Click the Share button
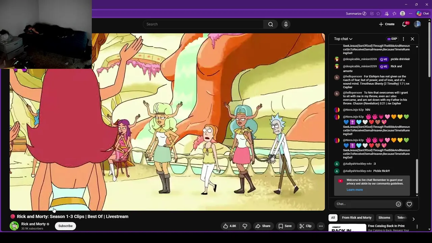This screenshot has height=243, width=432. [x=263, y=226]
